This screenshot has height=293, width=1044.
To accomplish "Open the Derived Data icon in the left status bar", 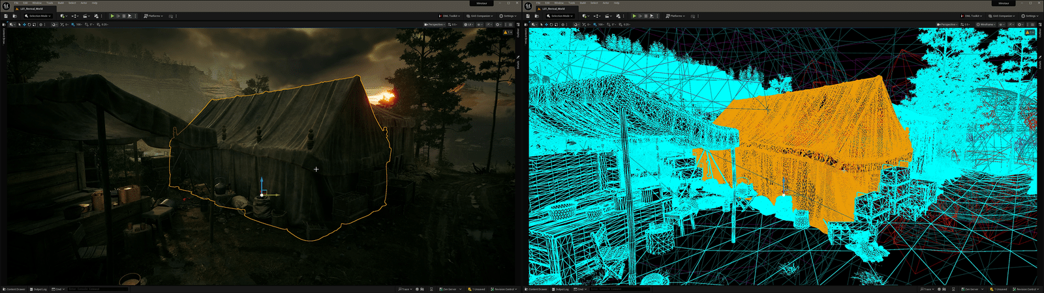I will click(431, 289).
